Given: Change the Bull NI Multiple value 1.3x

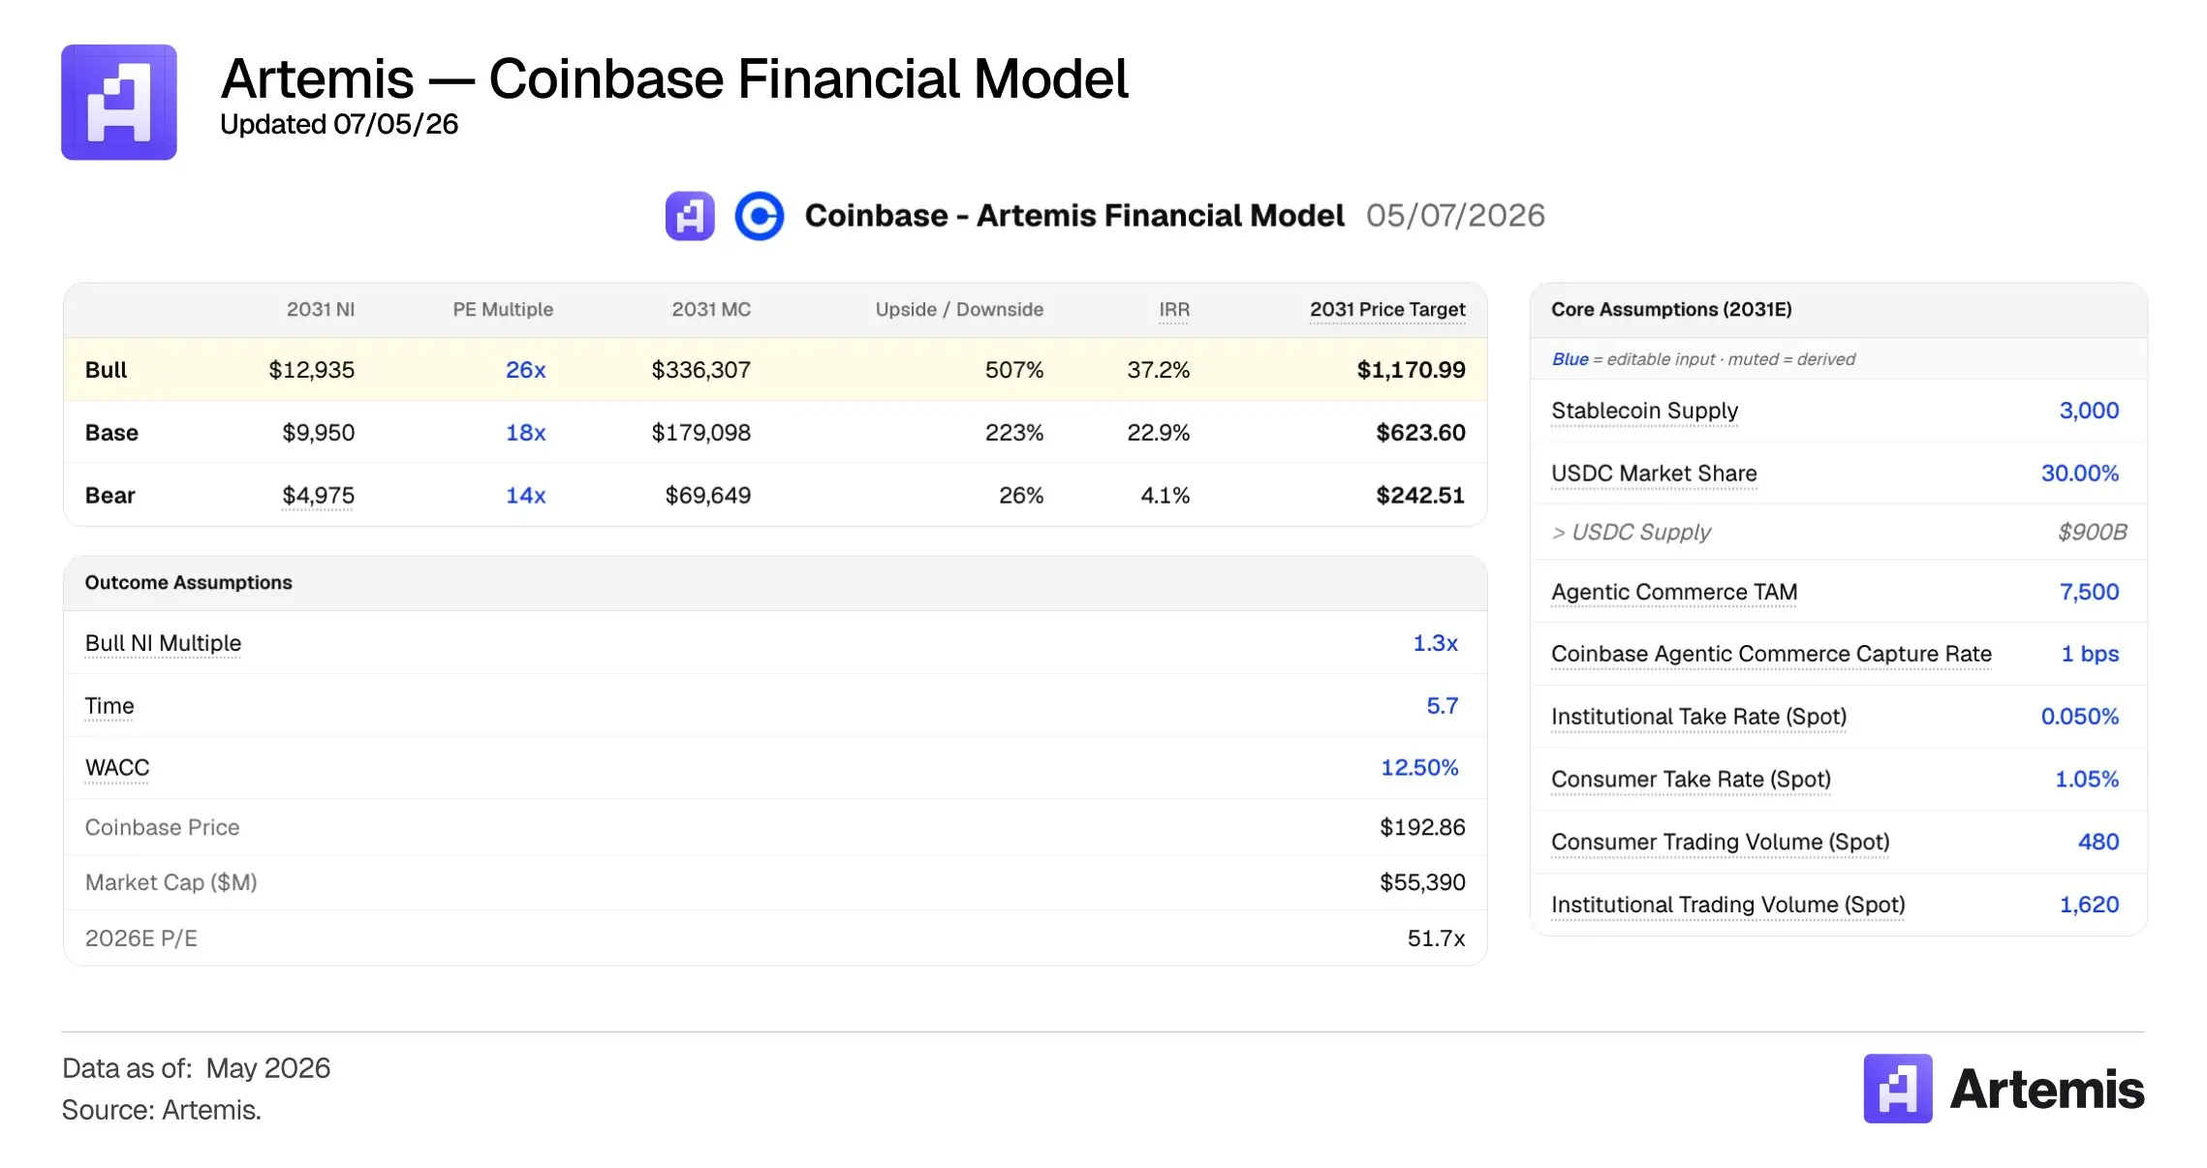Looking at the screenshot, I should coord(1435,643).
